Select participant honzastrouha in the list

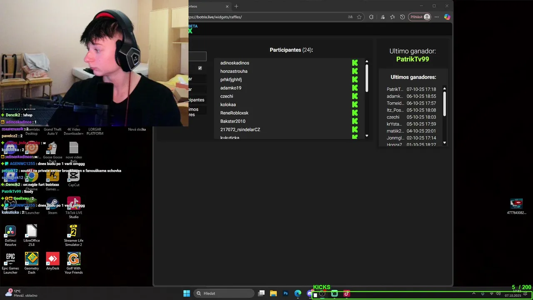tap(234, 71)
